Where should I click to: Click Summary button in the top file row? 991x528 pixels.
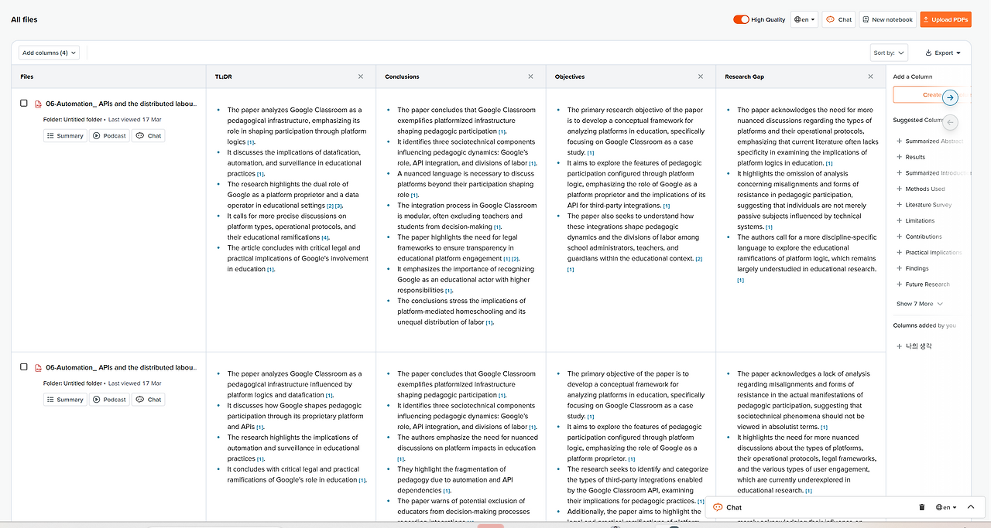coord(65,135)
